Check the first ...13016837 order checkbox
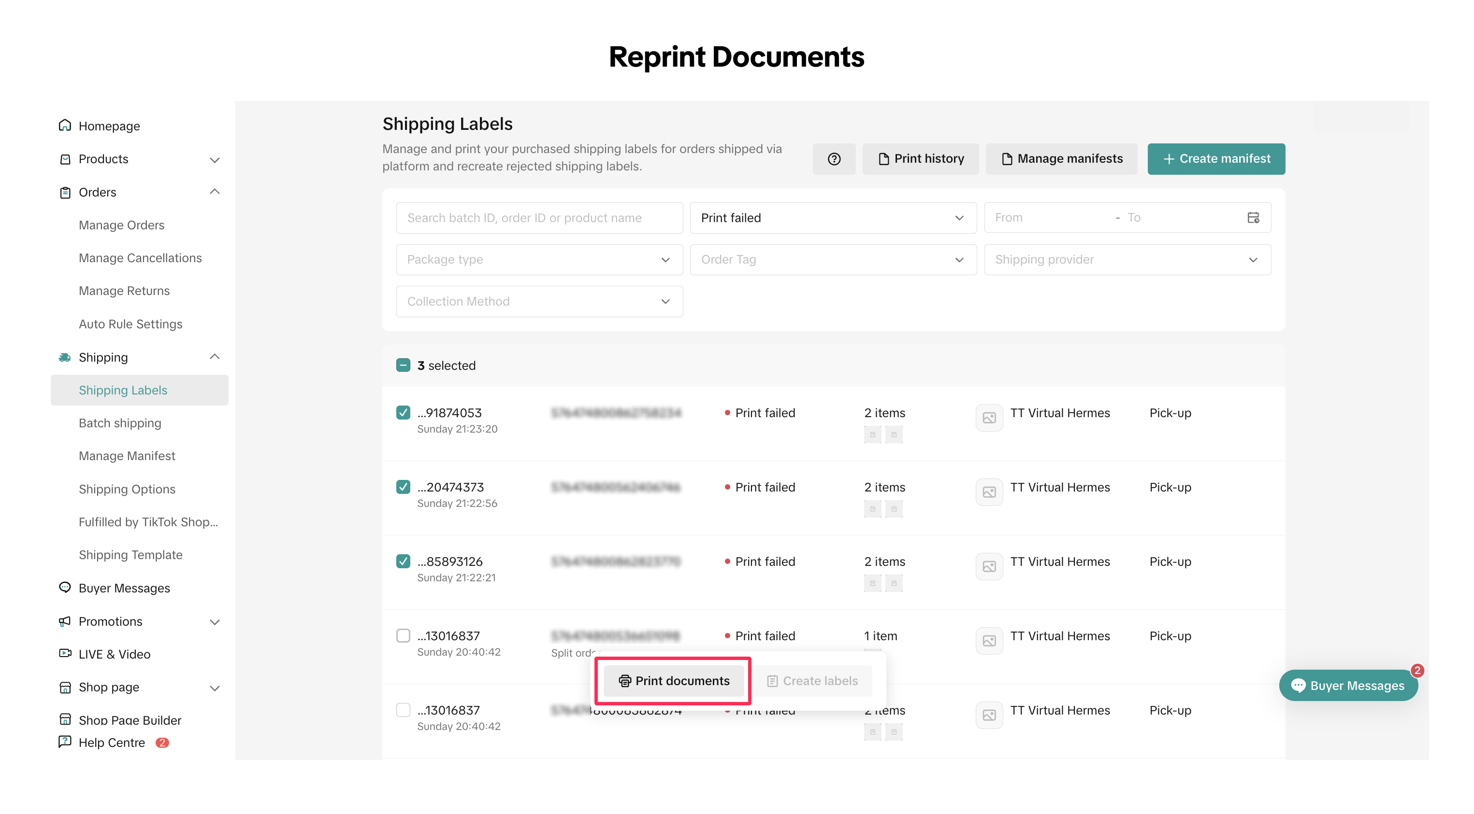This screenshot has width=1474, height=814. tap(403, 636)
